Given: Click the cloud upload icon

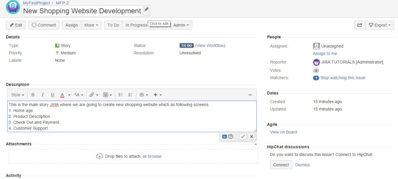Looking at the screenshot, I should 99,156.
